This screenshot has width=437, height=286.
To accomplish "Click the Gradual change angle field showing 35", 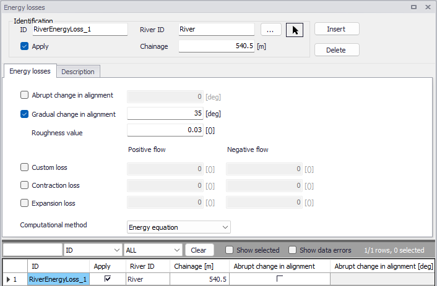I will [165, 114].
